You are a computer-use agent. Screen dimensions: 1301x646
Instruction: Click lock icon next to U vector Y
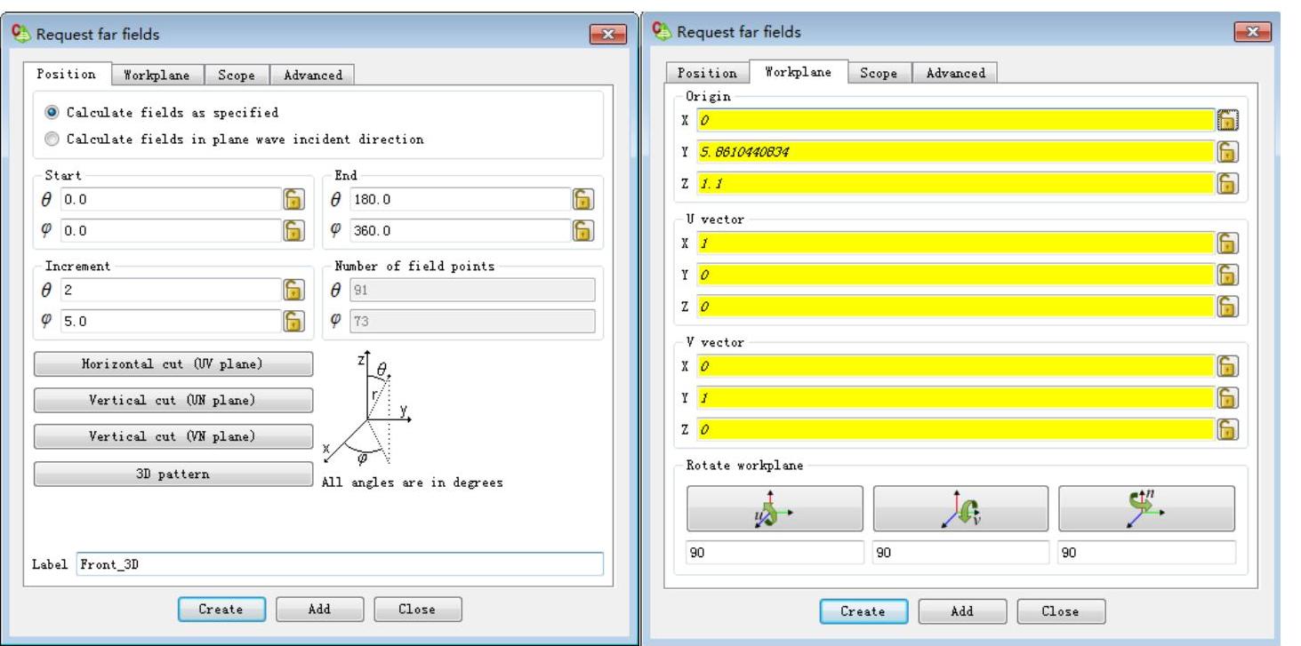[1228, 275]
